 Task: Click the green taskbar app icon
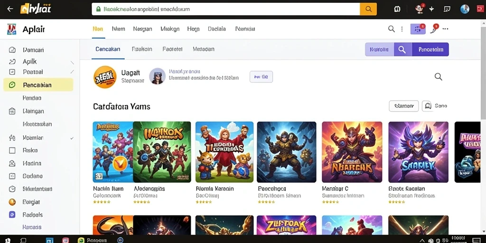coord(81,240)
